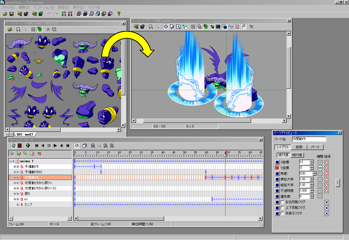
Task: Increase the X座標 spinner value
Action: coord(312,161)
